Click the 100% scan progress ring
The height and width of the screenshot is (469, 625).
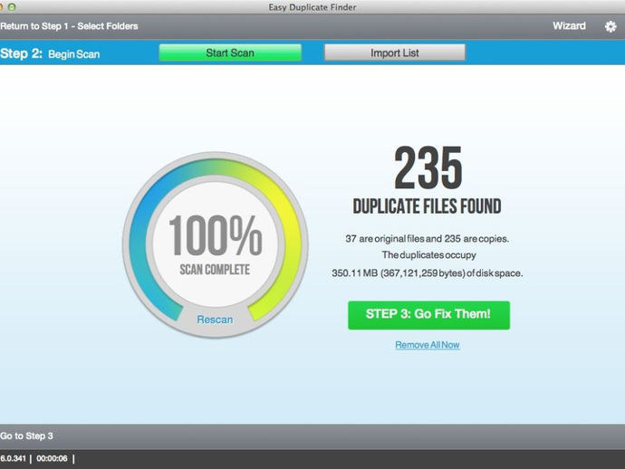[x=216, y=244]
